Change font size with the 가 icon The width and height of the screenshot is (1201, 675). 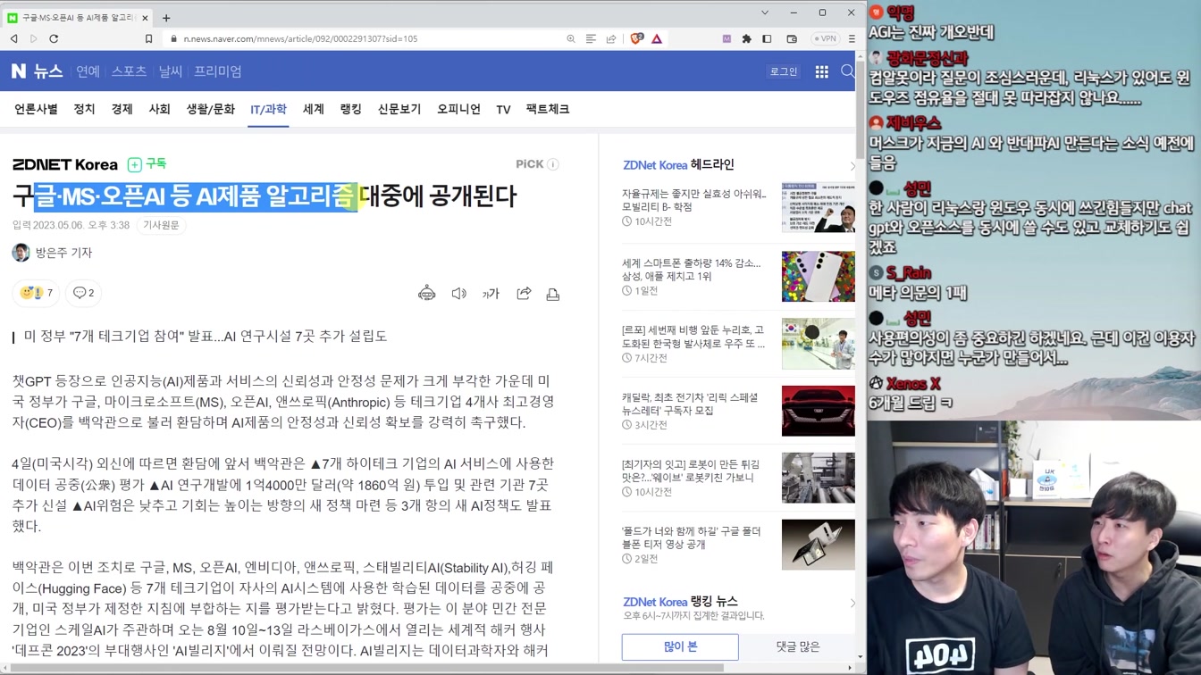coord(491,294)
